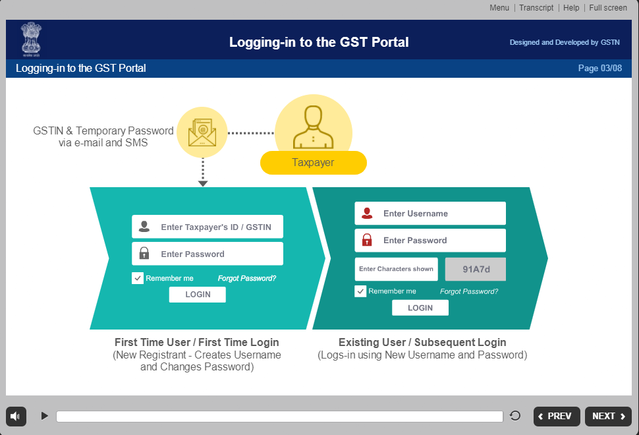Click the red user icon beside Username
This screenshot has width=639, height=435.
(367, 214)
